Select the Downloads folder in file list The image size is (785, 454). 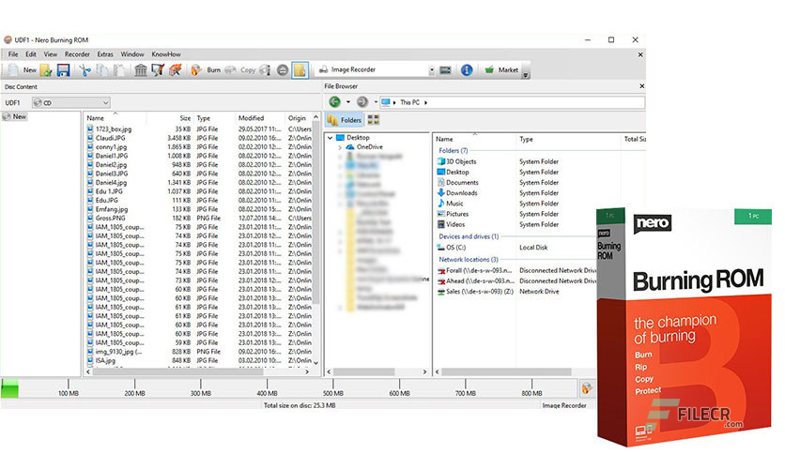click(x=462, y=193)
